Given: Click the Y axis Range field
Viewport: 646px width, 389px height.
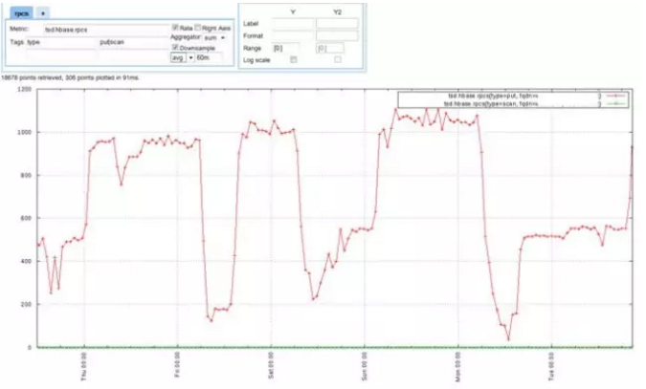Looking at the screenshot, I should [x=286, y=48].
